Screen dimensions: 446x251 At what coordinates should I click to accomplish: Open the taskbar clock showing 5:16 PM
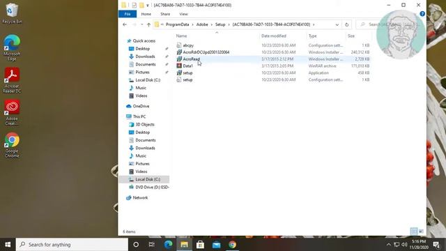(419, 245)
